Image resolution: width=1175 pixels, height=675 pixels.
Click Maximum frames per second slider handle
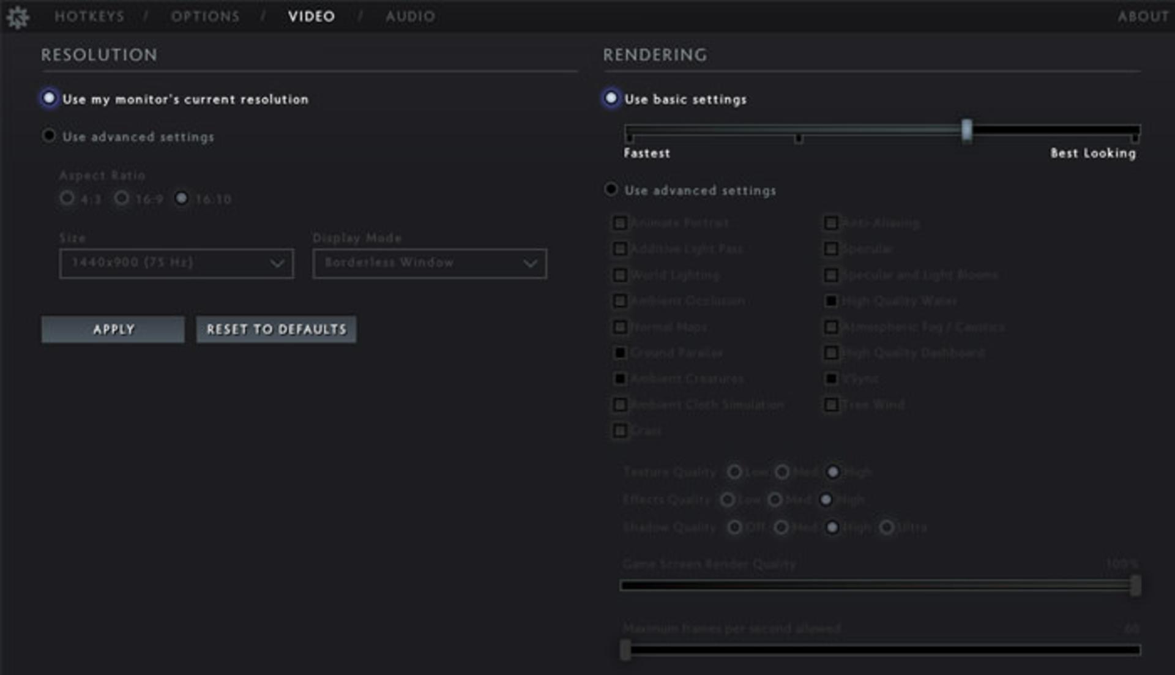(625, 650)
